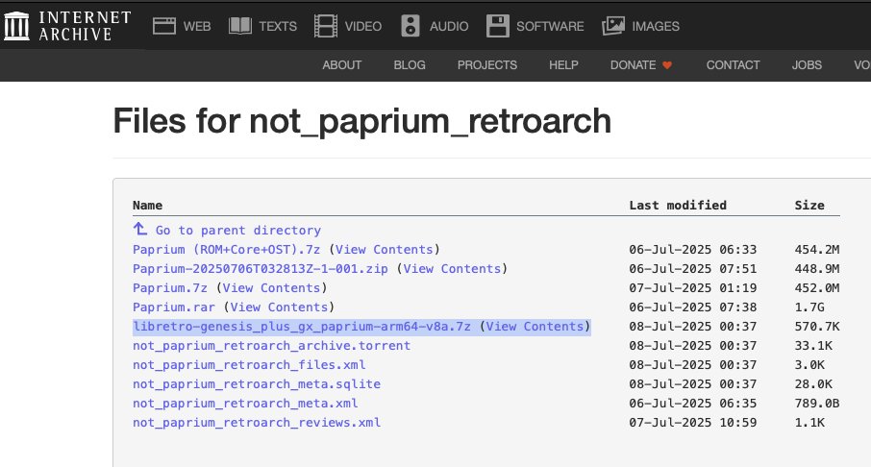Open the CONTACT page
871x467 pixels.
[734, 65]
